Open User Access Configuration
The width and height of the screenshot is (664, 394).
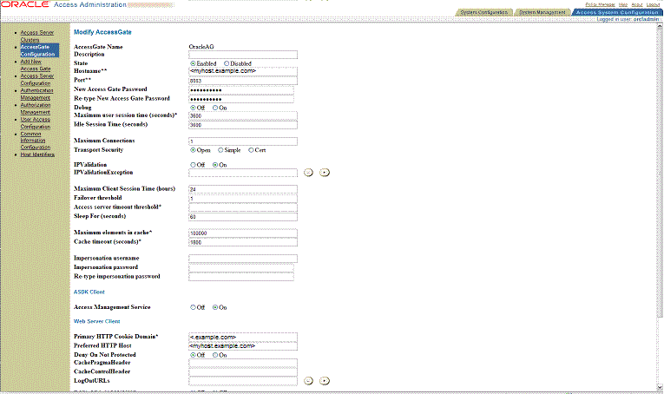click(36, 122)
